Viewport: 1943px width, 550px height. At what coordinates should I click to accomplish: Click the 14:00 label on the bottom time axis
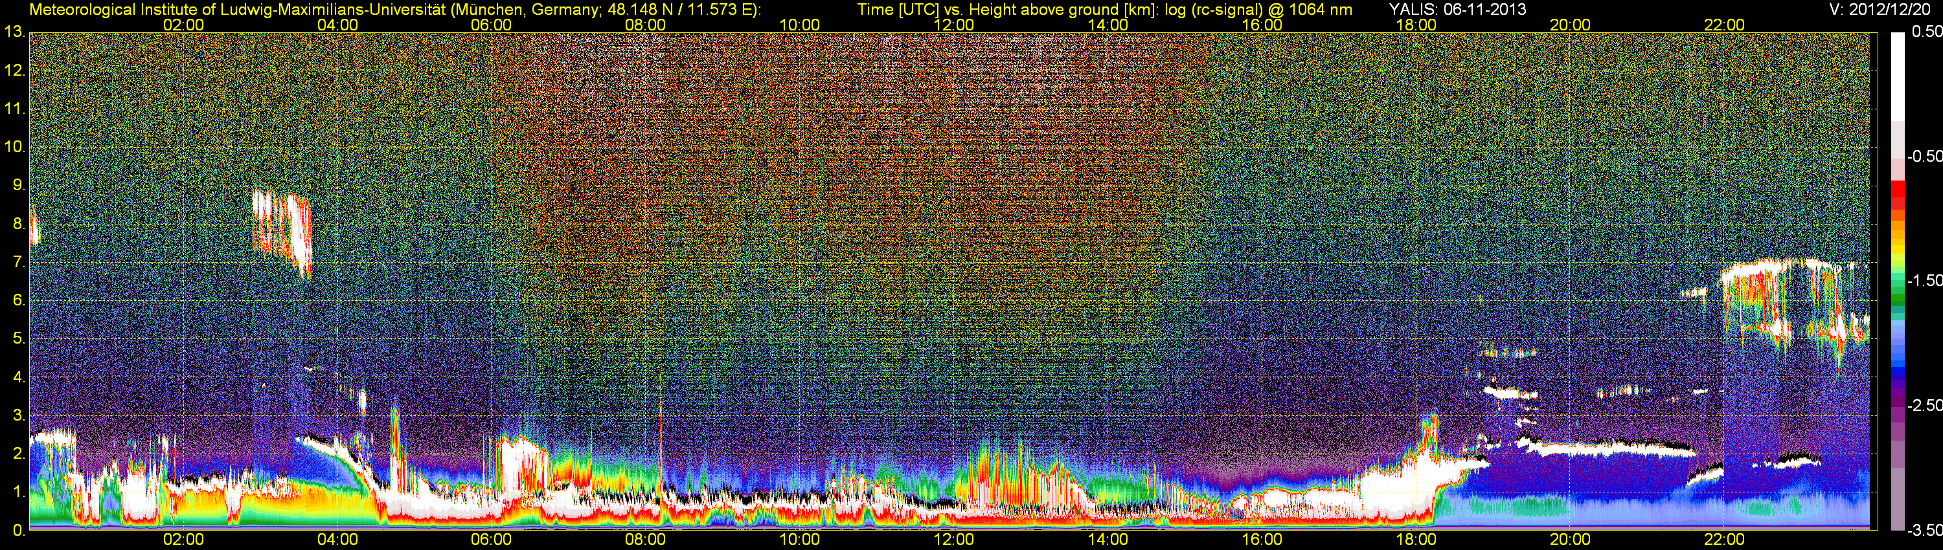coord(1108,540)
